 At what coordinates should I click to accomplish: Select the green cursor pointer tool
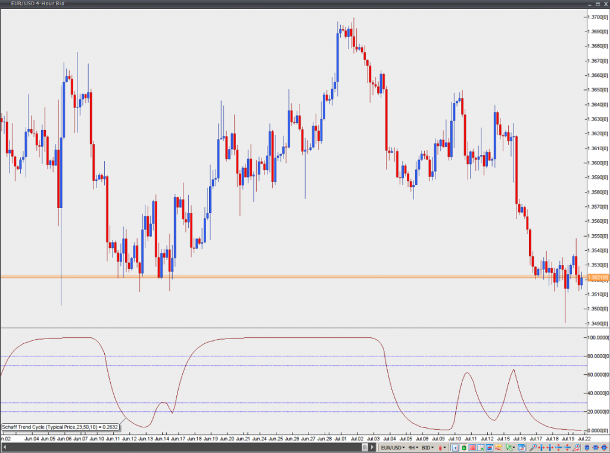coord(510,447)
